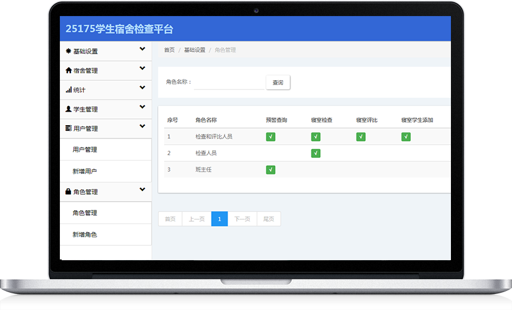
Task: Toggle 预警查询 checkbox for 检查和评比人员
Action: 270,137
